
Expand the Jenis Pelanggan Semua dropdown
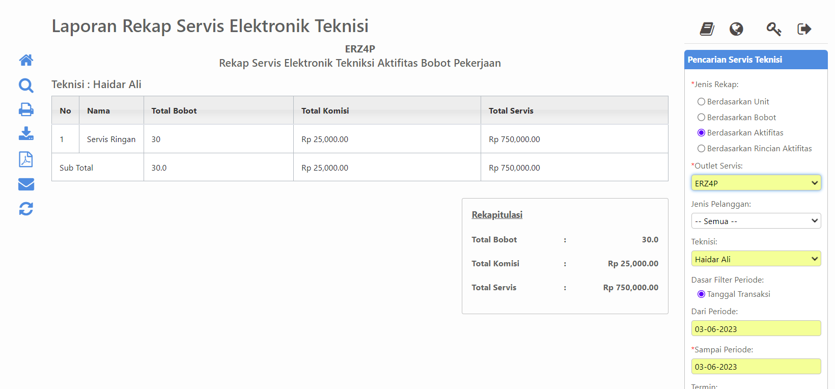(x=756, y=221)
